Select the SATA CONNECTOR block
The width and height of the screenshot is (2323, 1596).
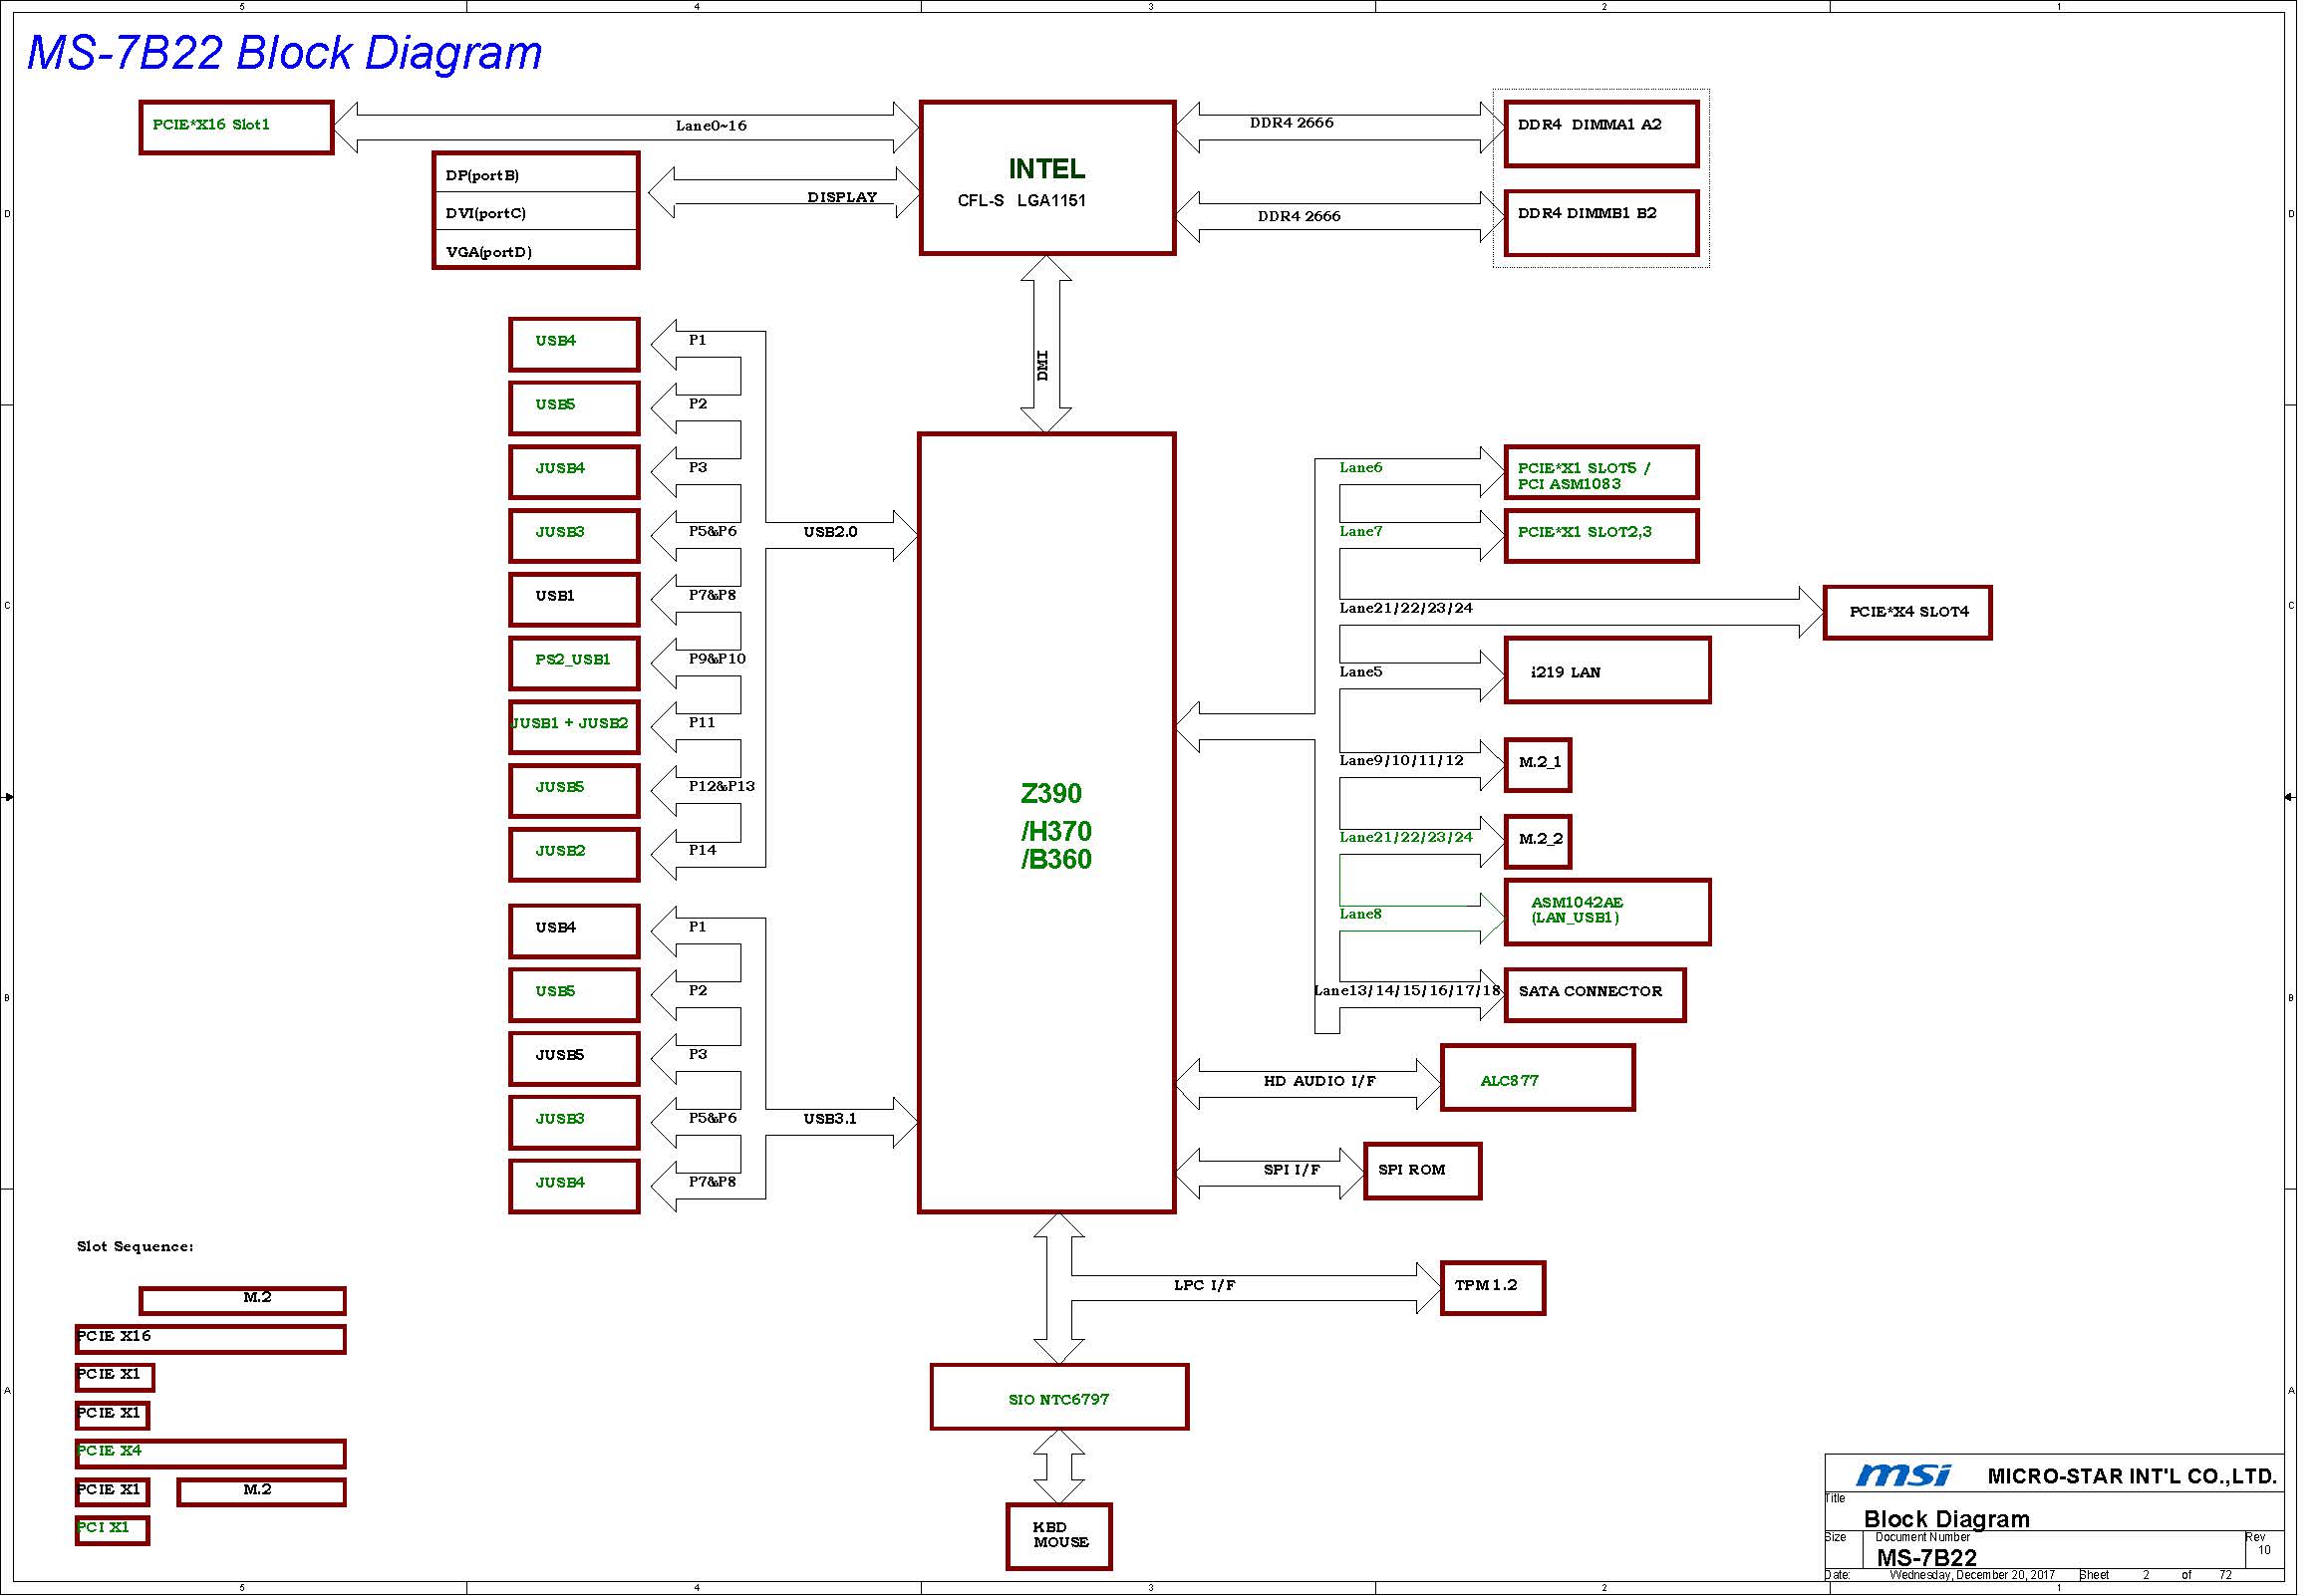coord(1595,995)
